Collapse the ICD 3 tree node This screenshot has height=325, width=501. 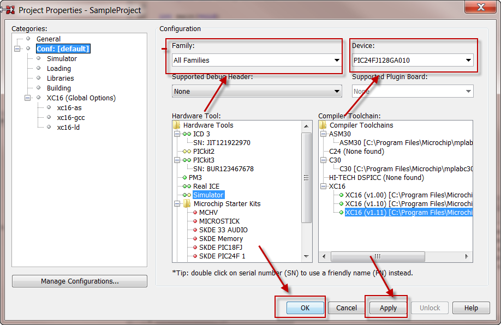(177, 134)
